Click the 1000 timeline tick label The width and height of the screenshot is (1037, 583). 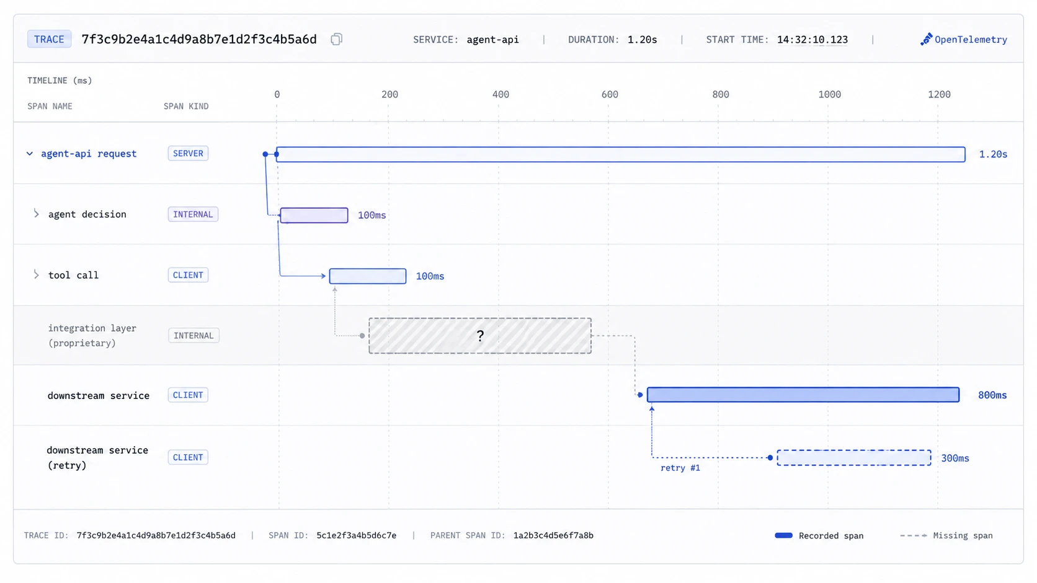click(x=830, y=94)
